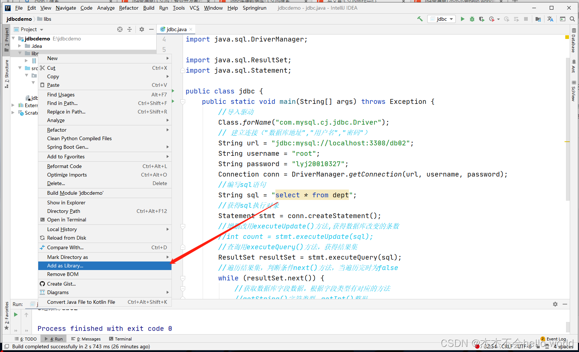The image size is (579, 352).
Task: Click Reload from Disk
Action: coord(105,238)
